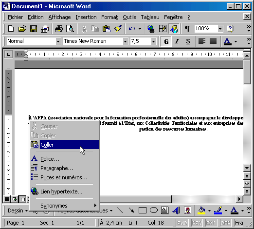Insert WordArt from drawing toolbar
254x229 pixels.
[176, 210]
